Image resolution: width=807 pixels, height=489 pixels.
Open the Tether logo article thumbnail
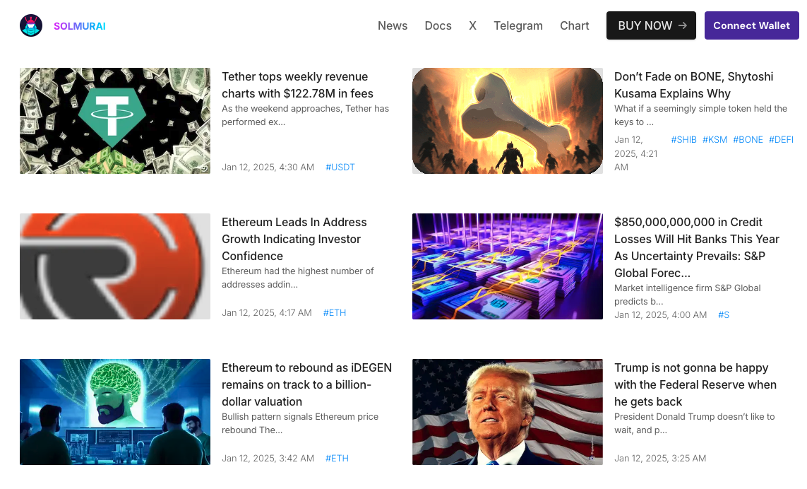click(115, 121)
